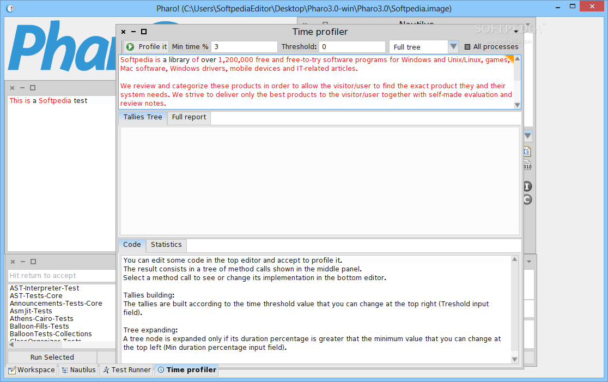Screen dimensions: 608x382
Task: Switch to Test Runner in the taskbar
Action: tap(127, 370)
